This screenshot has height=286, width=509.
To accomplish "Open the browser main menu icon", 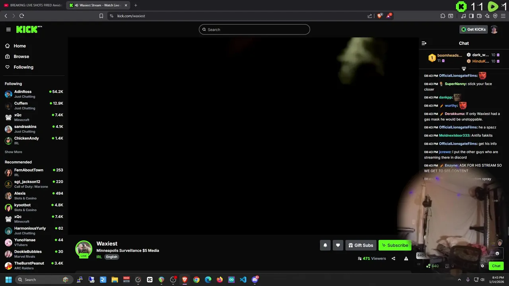I will (x=503, y=16).
